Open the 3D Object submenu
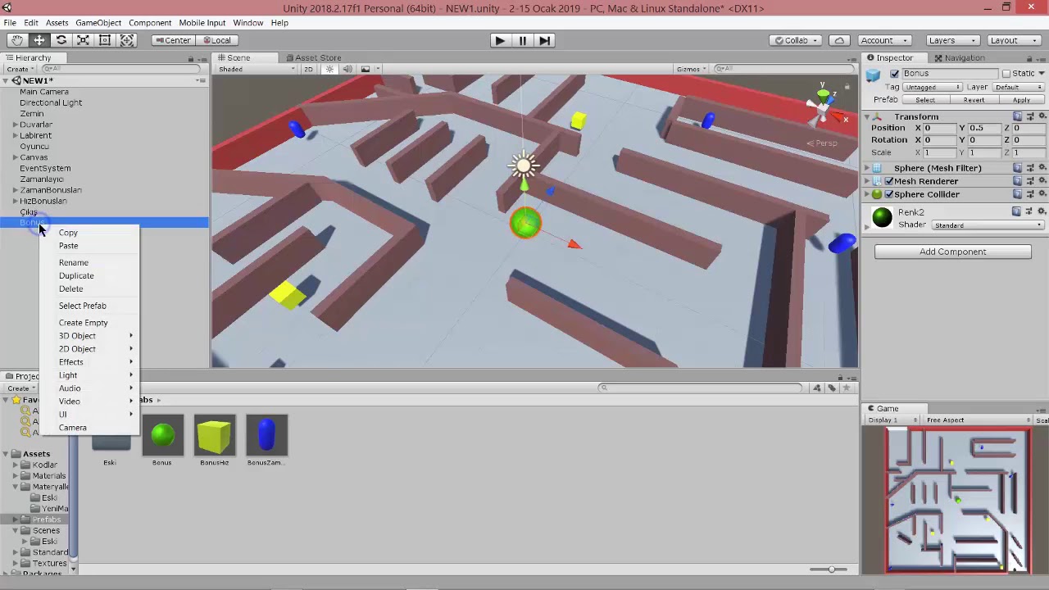The width and height of the screenshot is (1049, 590). click(x=90, y=336)
